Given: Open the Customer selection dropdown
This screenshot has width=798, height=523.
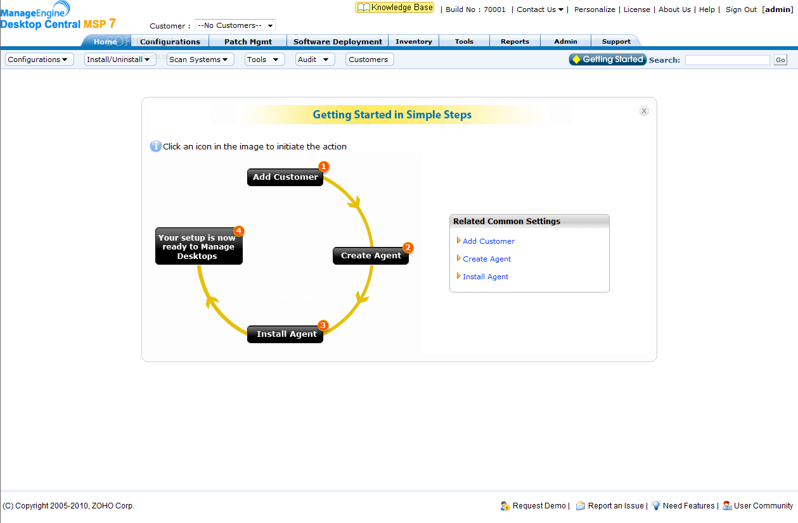Looking at the screenshot, I should [x=235, y=25].
